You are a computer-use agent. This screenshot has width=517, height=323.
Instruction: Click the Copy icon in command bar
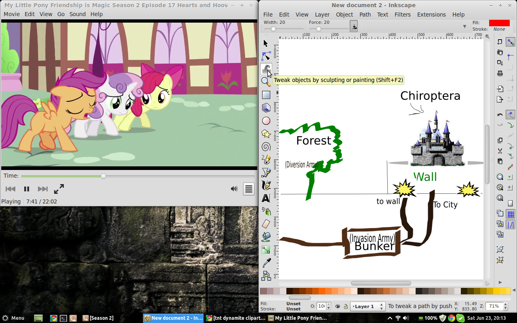[500, 141]
